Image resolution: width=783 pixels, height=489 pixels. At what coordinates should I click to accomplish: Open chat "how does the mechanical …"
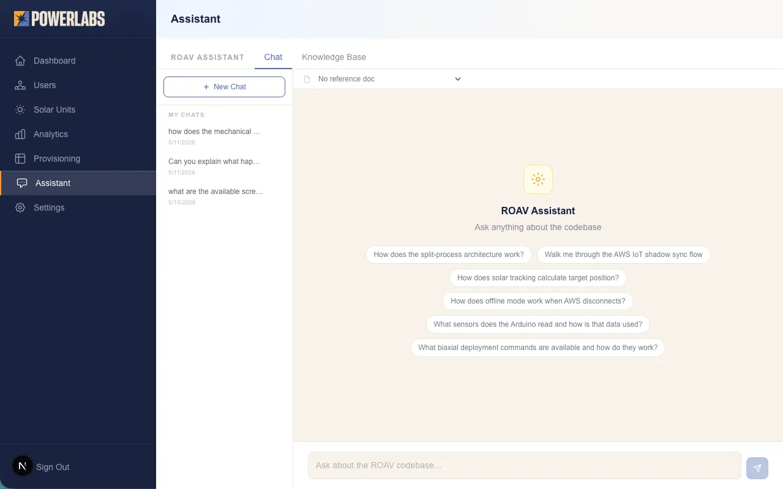[x=224, y=136]
